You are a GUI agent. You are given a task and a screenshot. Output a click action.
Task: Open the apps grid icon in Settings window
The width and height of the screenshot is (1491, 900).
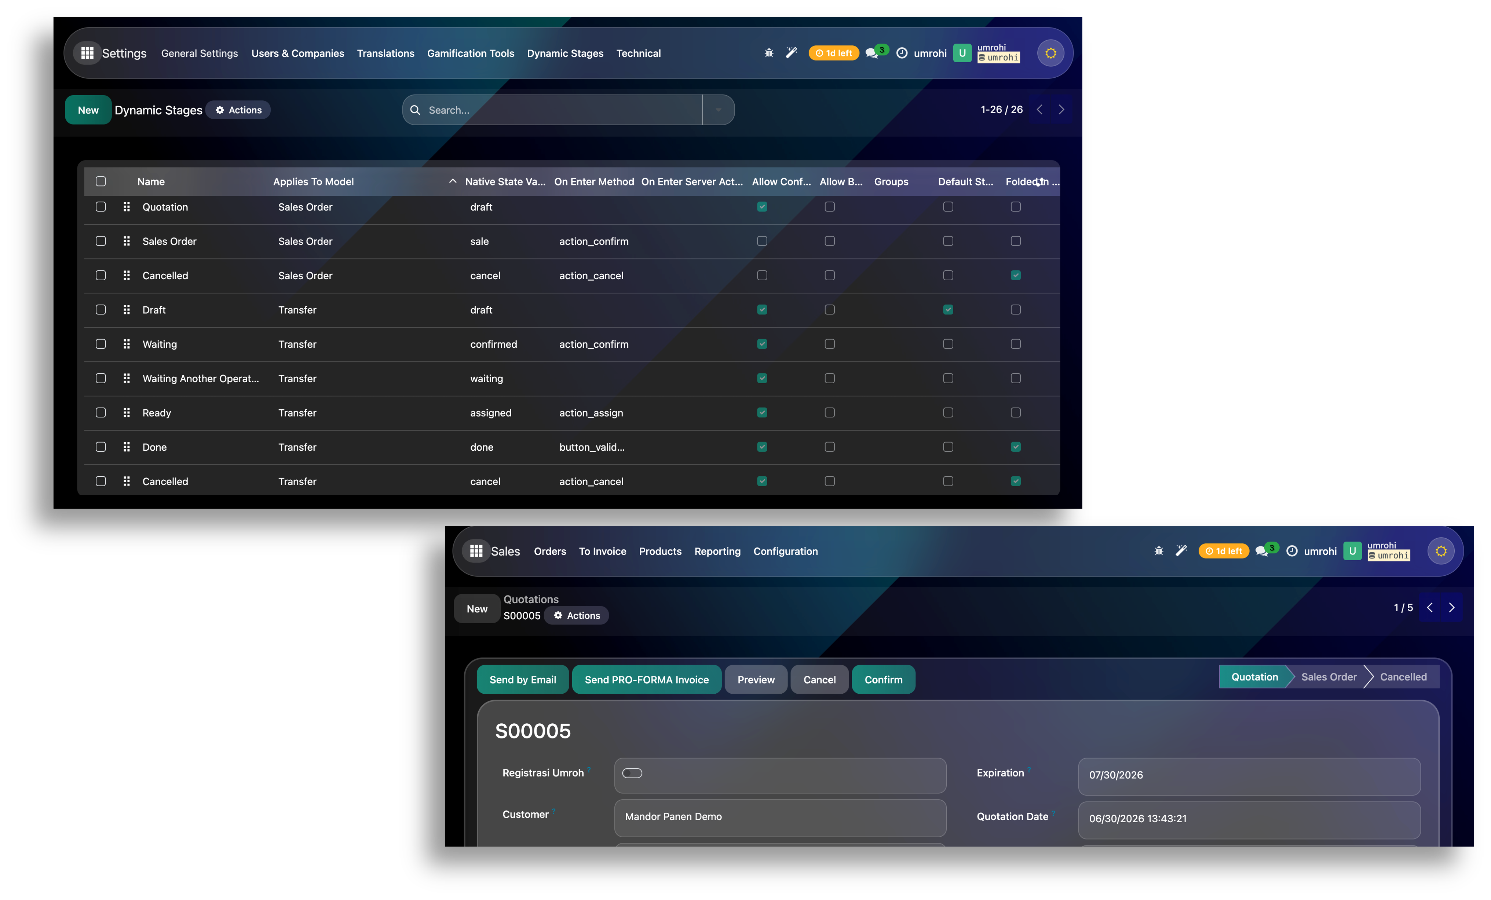[x=87, y=53]
